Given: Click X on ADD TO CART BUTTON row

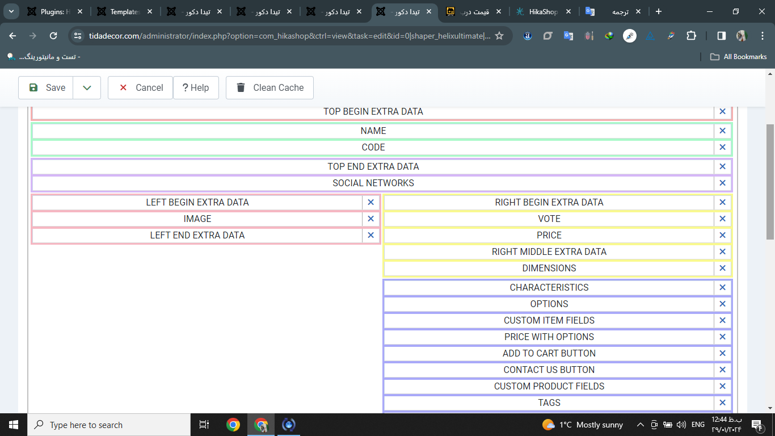Looking at the screenshot, I should point(722,353).
